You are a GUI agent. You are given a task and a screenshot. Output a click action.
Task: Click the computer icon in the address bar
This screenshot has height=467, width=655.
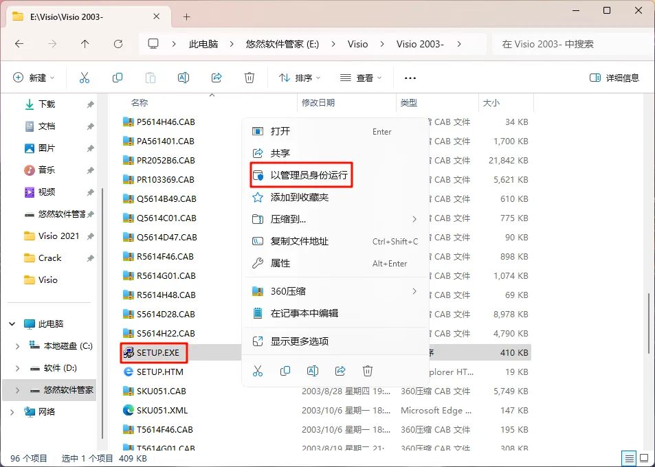153,44
